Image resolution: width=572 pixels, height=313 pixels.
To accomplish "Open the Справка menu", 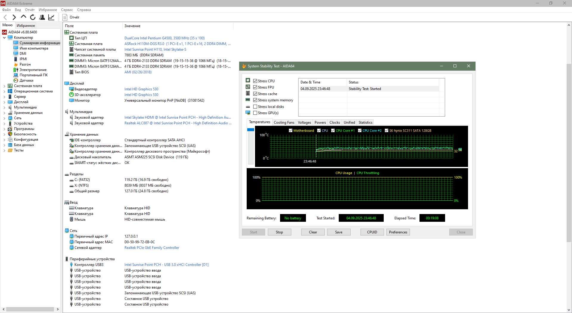I will tap(84, 10).
